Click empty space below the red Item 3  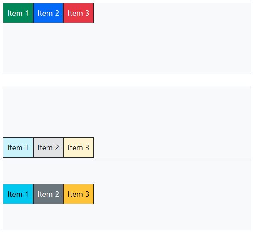coord(78,48)
